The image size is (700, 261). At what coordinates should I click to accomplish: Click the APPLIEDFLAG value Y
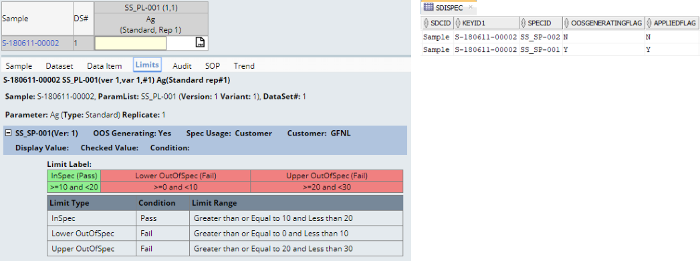coord(648,49)
